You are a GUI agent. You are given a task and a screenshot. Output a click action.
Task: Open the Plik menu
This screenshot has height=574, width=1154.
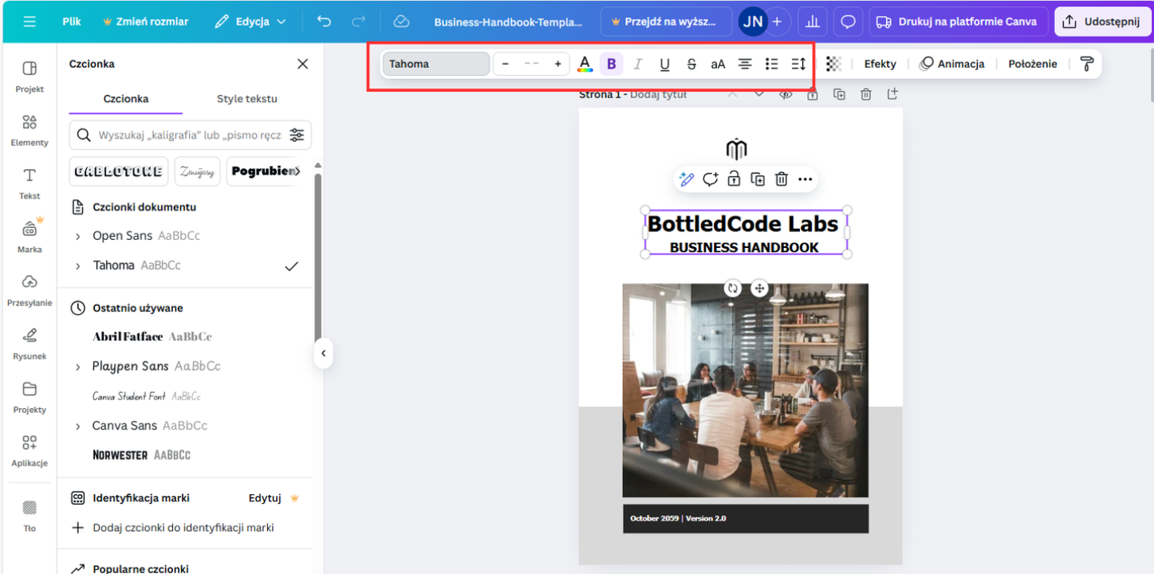point(72,22)
